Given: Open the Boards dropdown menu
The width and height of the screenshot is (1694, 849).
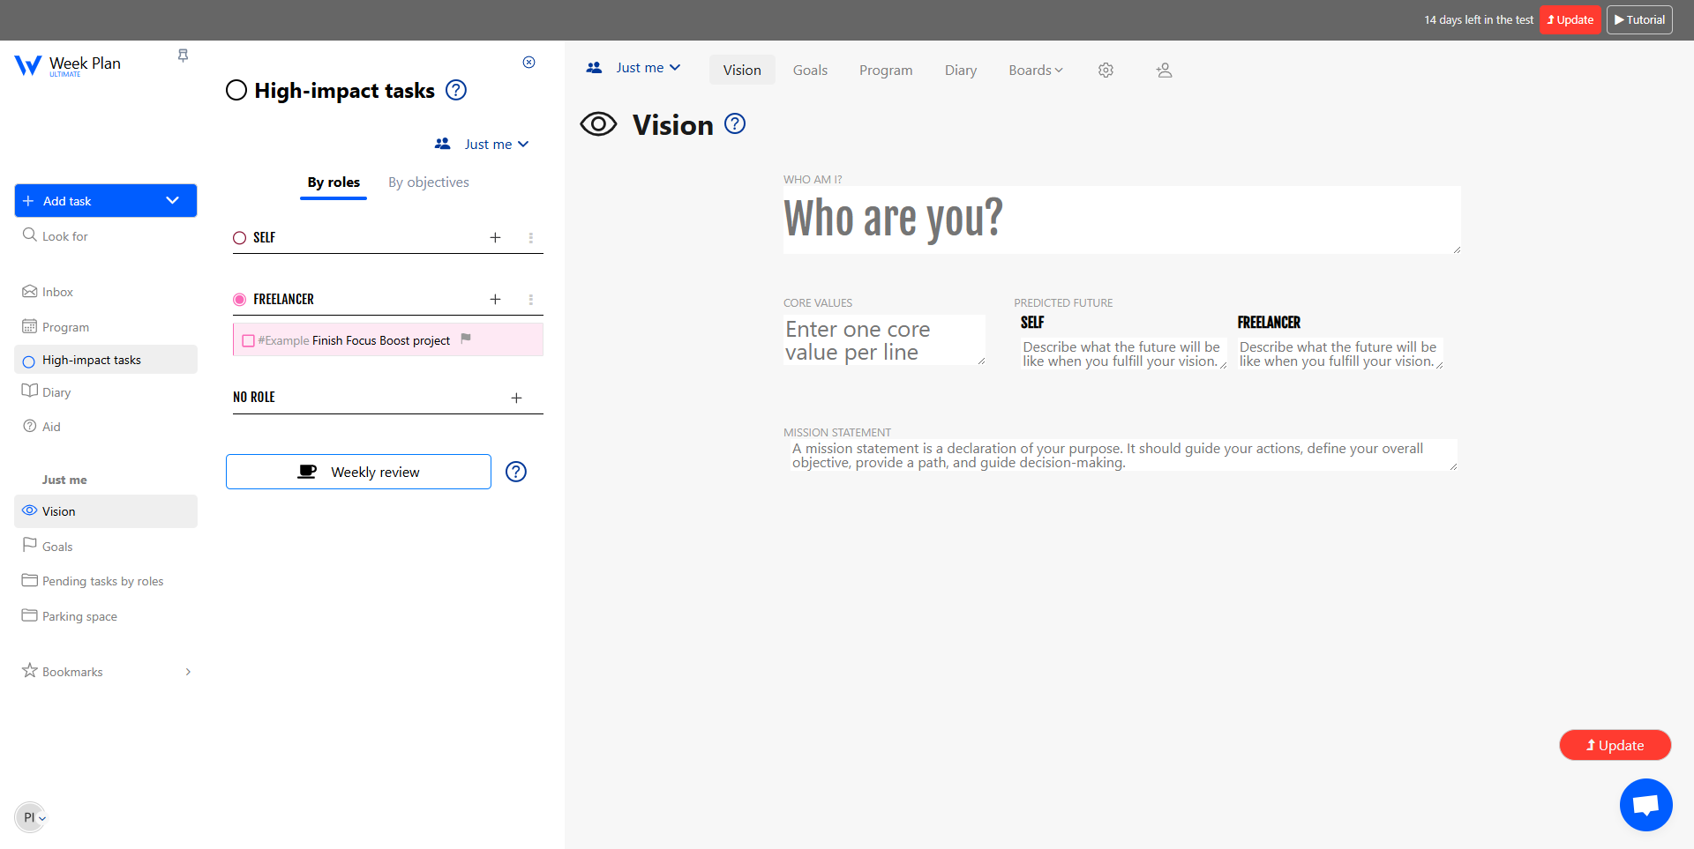Looking at the screenshot, I should (x=1036, y=70).
